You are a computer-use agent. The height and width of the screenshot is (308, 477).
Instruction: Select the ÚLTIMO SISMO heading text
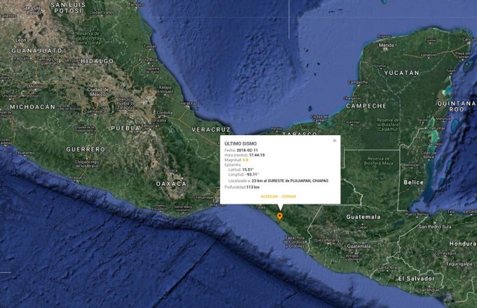click(x=241, y=143)
